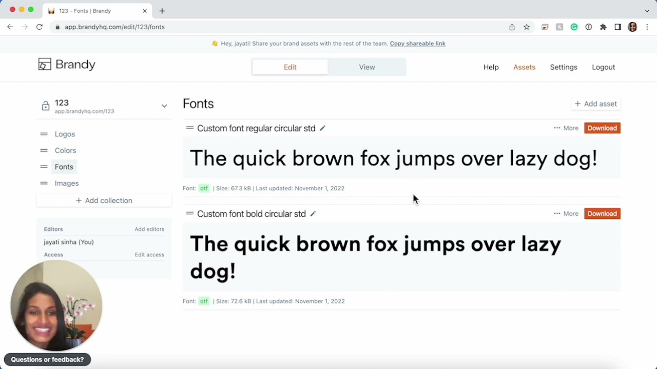The image size is (657, 369).
Task: Click the Add asset button
Action: coord(595,104)
